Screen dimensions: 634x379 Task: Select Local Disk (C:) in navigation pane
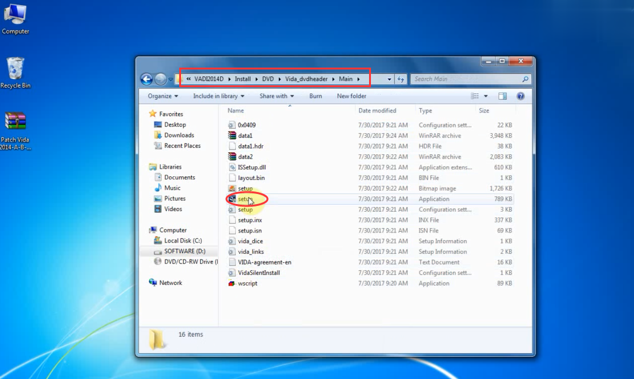(x=182, y=241)
